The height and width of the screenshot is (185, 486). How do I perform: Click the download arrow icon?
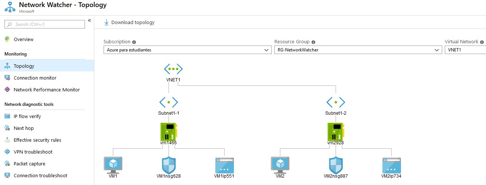click(x=107, y=22)
